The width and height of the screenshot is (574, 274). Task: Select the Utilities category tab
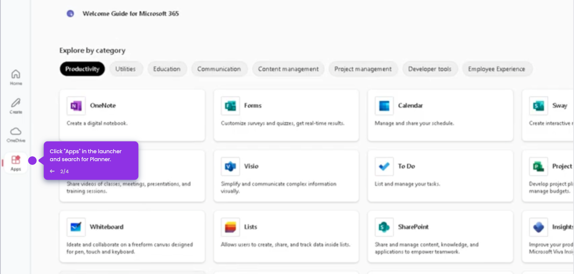[125, 69]
